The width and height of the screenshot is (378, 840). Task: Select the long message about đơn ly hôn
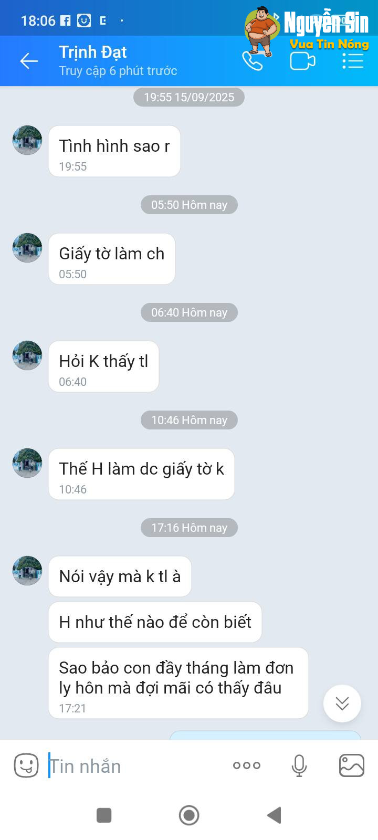coord(178,683)
